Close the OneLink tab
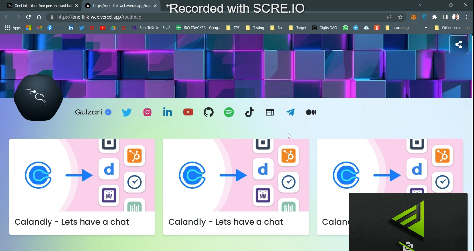Image resolution: width=474 pixels, height=251 pixels. pos(77,6)
